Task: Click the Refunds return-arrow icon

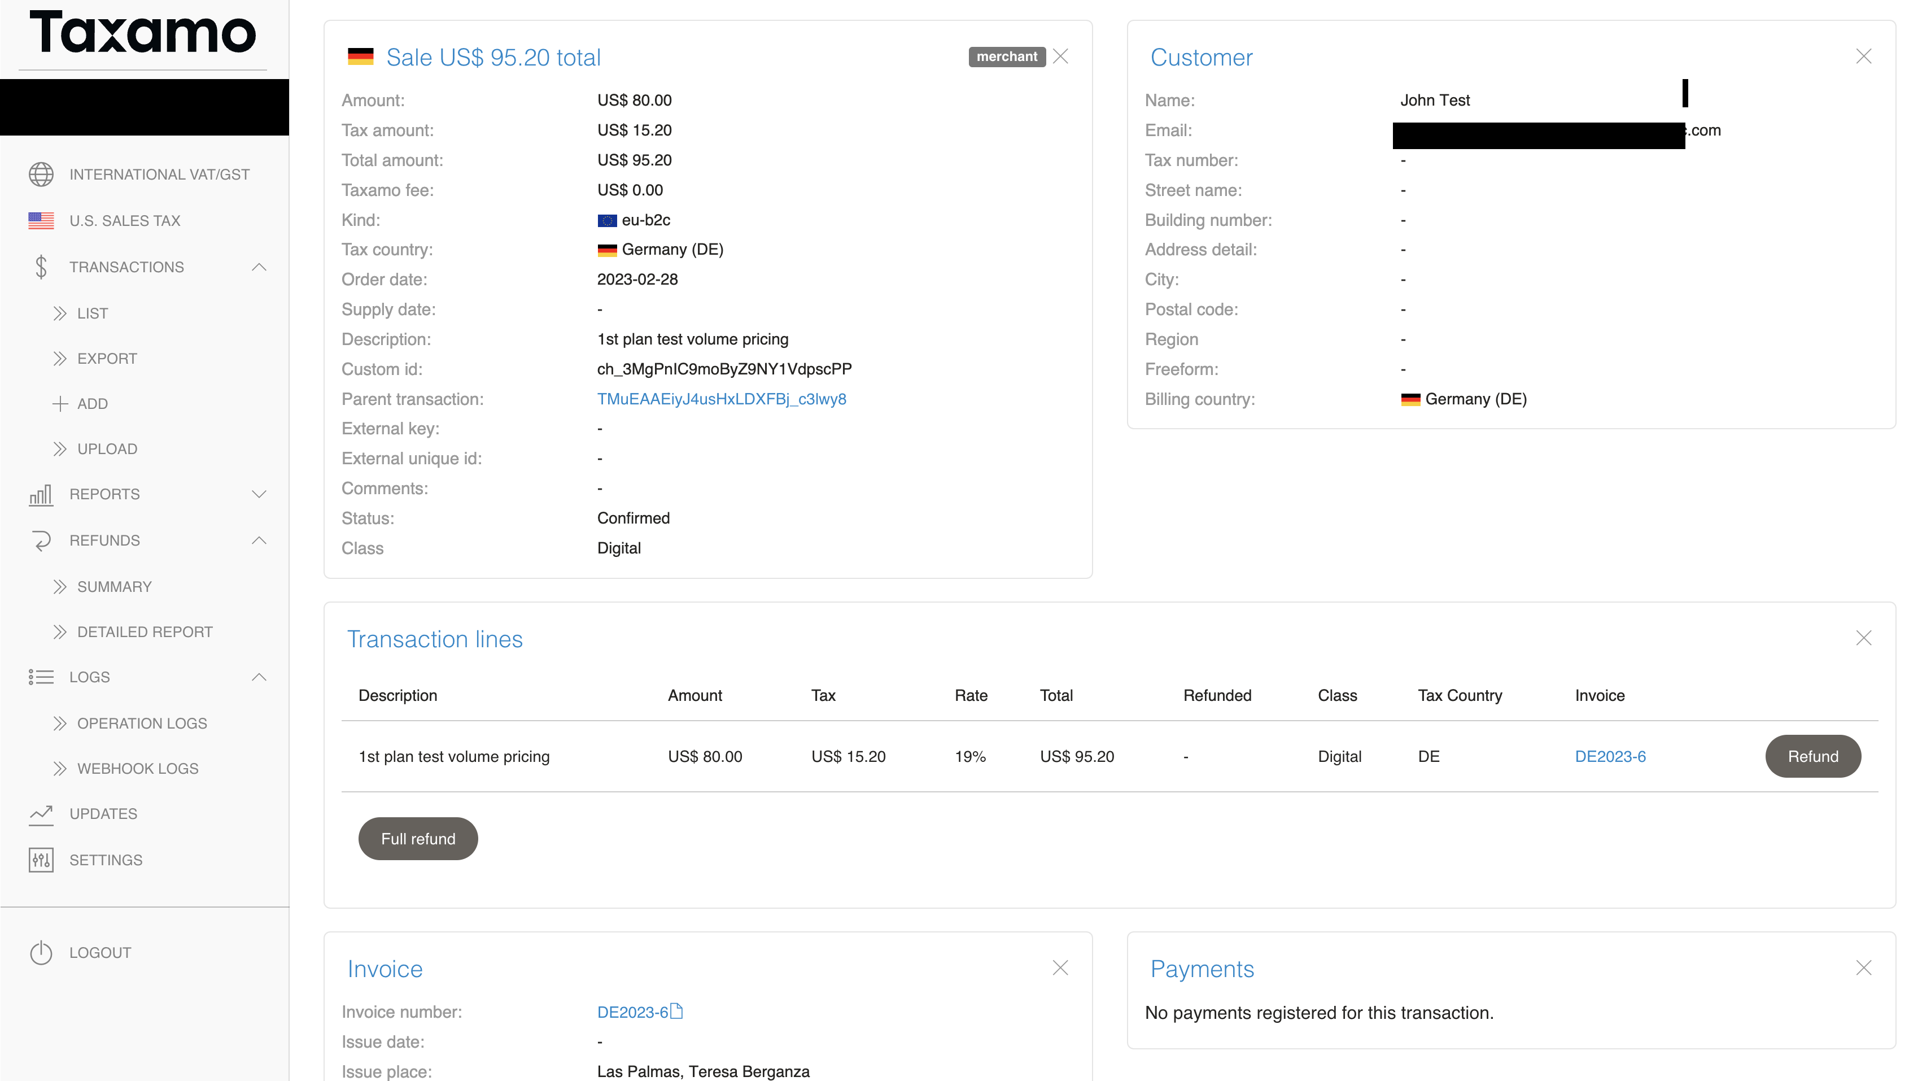Action: coord(41,540)
